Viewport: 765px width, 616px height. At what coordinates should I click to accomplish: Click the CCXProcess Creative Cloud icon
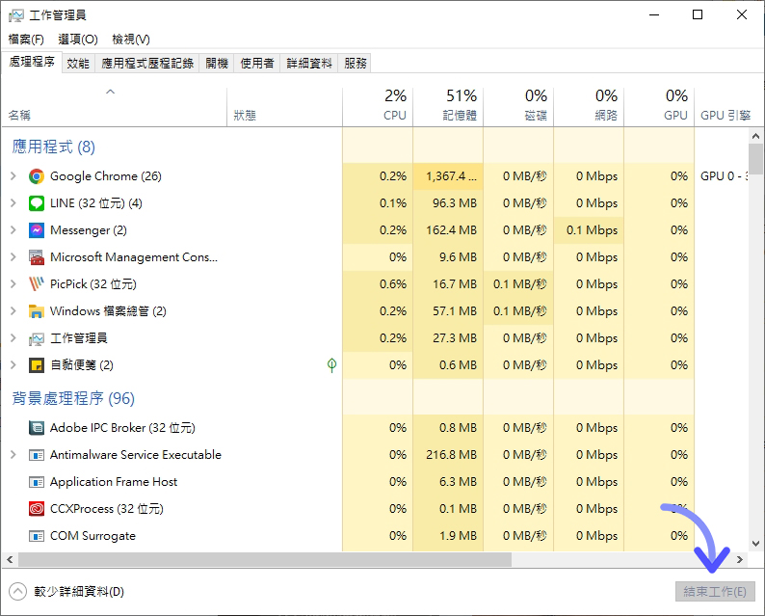36,509
